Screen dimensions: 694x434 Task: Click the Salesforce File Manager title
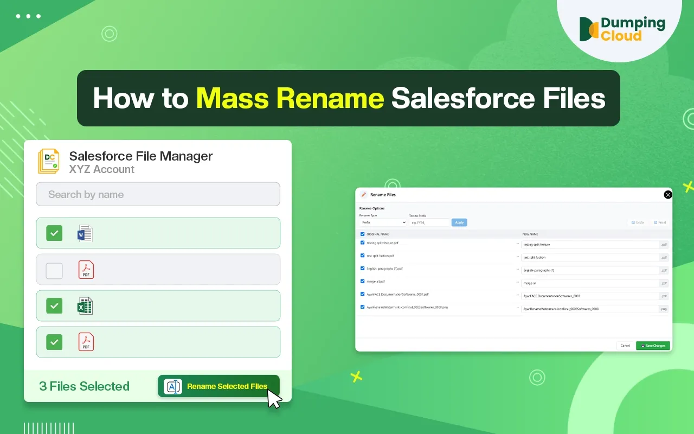[x=141, y=156]
